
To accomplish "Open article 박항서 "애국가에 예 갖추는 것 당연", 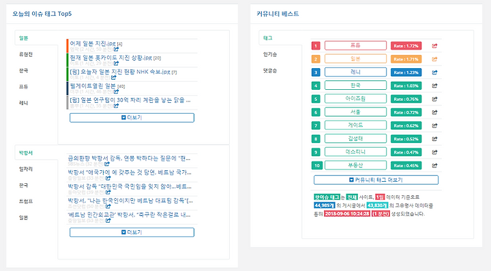I will coord(130,172).
